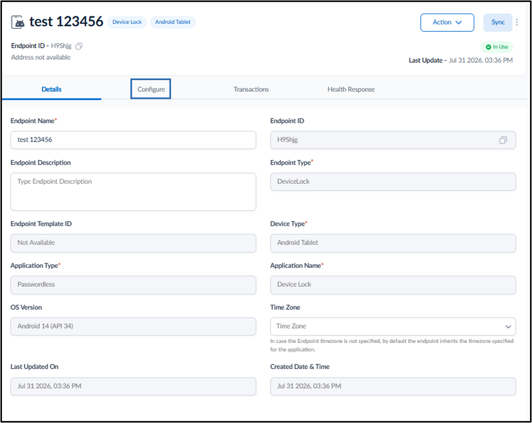Viewport: 532px width, 423px height.
Task: Switch to the Details tab
Action: (52, 89)
